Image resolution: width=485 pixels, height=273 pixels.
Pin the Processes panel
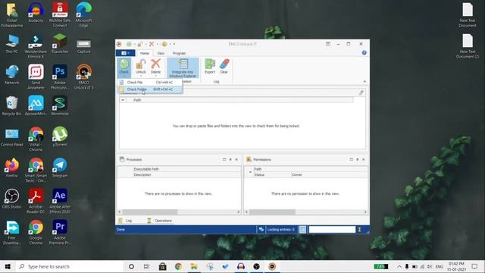click(230, 159)
